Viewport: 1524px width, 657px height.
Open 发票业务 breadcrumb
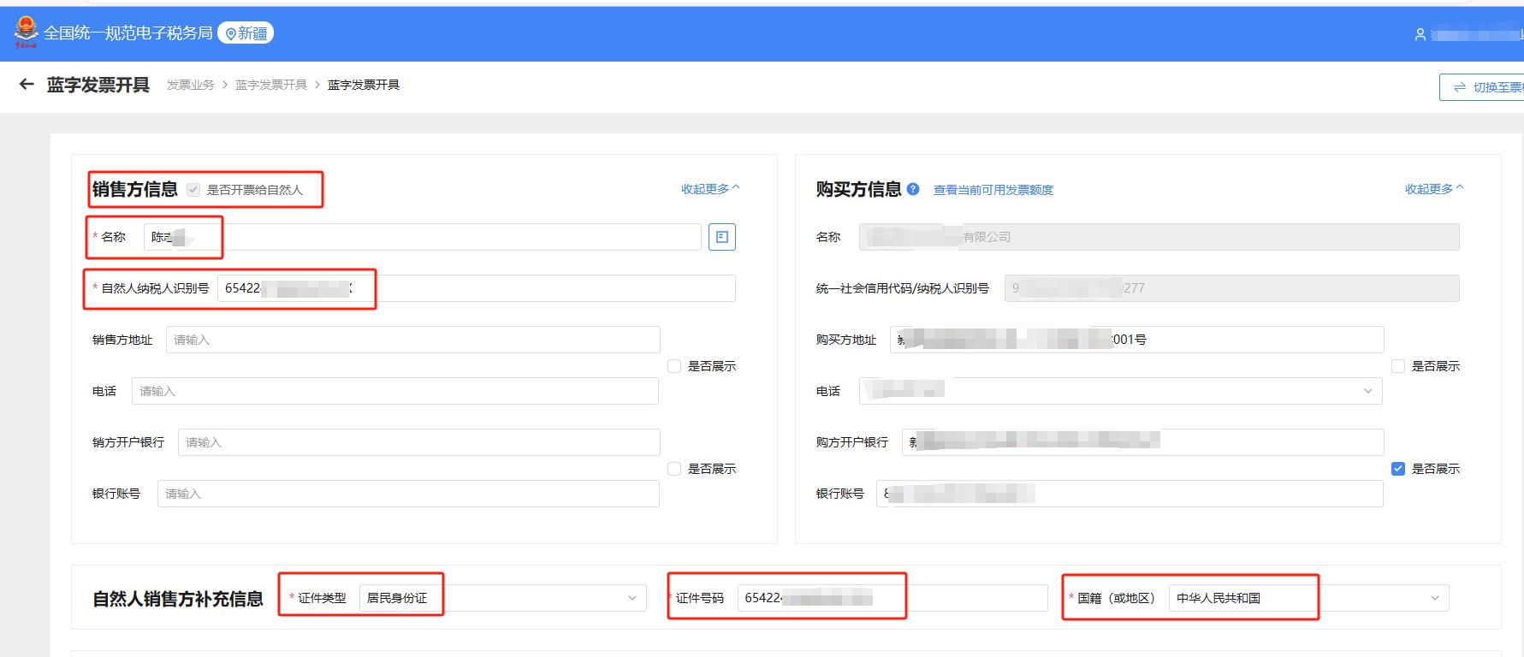coord(190,85)
